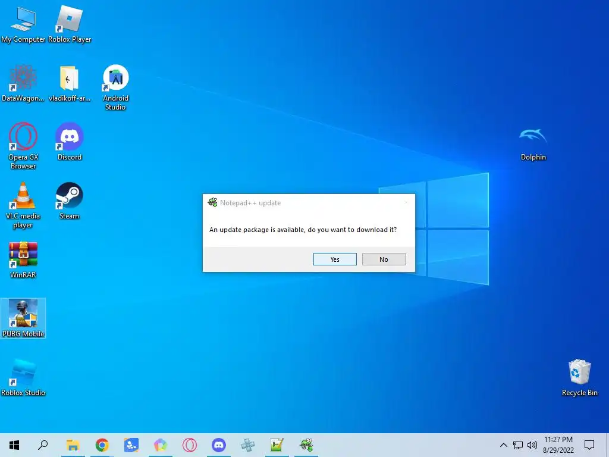Screen dimensions: 609x457
Task: Open Opera GX from the taskbar
Action: click(190, 445)
